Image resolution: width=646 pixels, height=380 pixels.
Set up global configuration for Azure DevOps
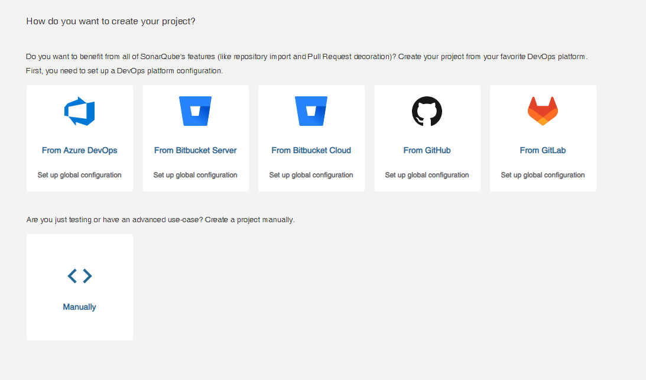[x=80, y=175]
